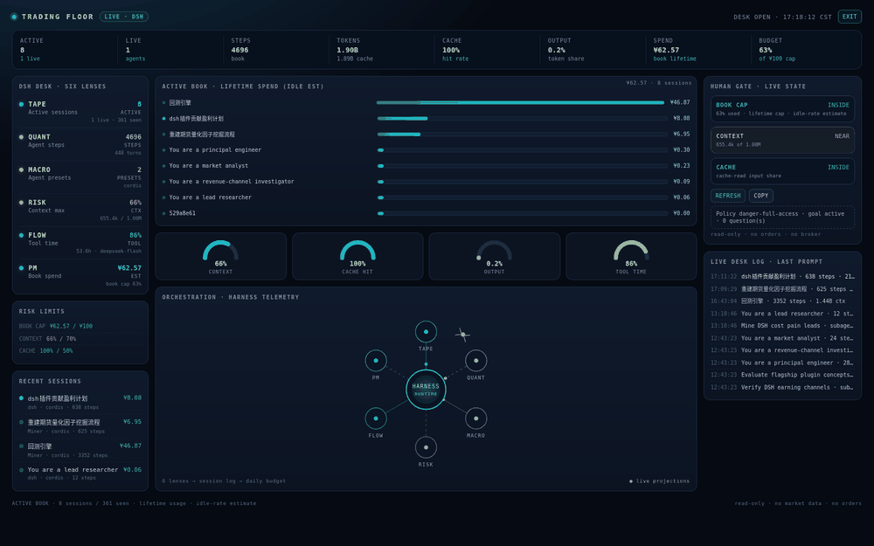
Task: Click the BUDGET 63% header metric
Action: [x=804, y=50]
